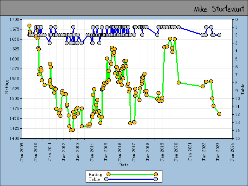The width and height of the screenshot is (248, 186).
Task: Click the 1700 tick on the rating axis
Action: 14,19
